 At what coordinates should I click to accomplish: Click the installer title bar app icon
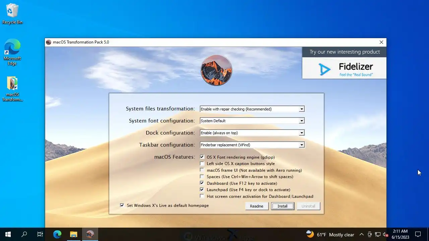(49, 42)
